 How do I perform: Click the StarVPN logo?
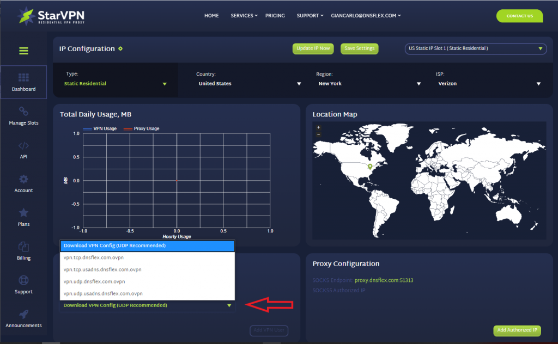pos(49,16)
